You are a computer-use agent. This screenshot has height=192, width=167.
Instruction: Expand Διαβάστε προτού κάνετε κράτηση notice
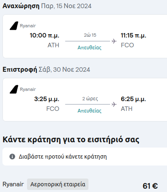tap(85, 157)
